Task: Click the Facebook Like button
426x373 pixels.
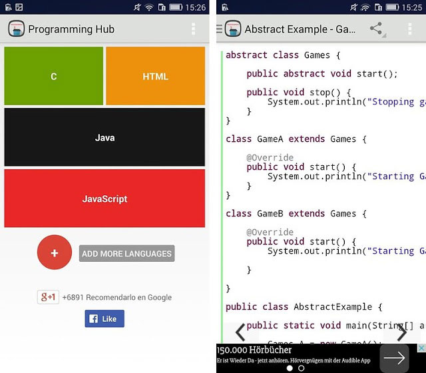Action: 105,318
